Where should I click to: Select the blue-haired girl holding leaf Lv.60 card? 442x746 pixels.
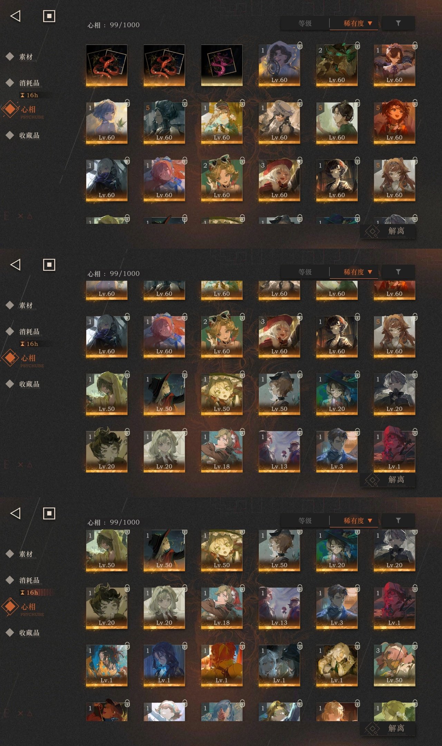tap(107, 123)
